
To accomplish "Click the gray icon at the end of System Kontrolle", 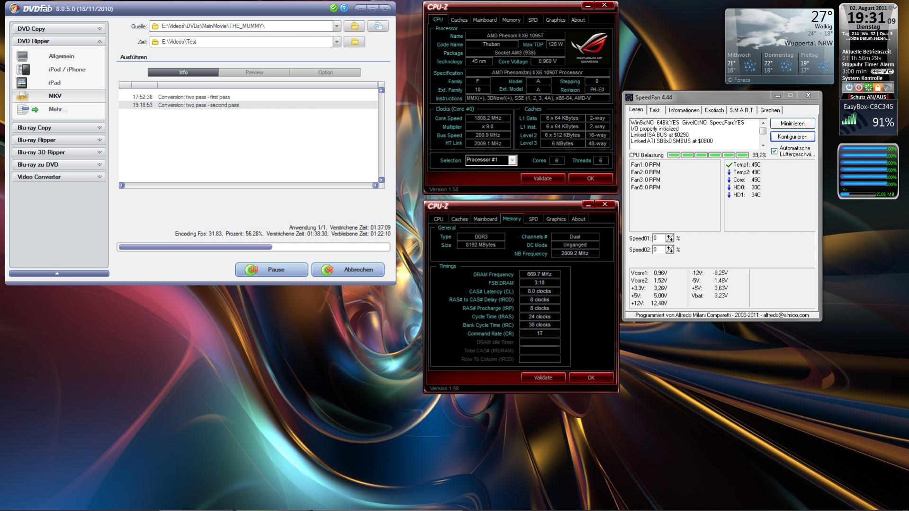I will [888, 88].
